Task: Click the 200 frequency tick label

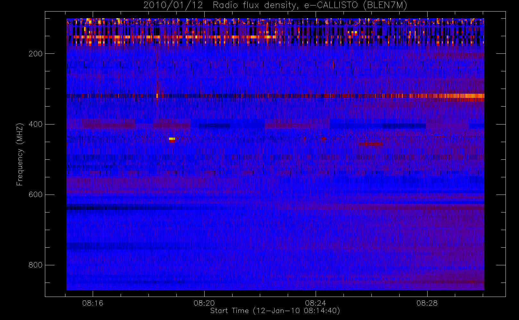Action: (x=35, y=54)
